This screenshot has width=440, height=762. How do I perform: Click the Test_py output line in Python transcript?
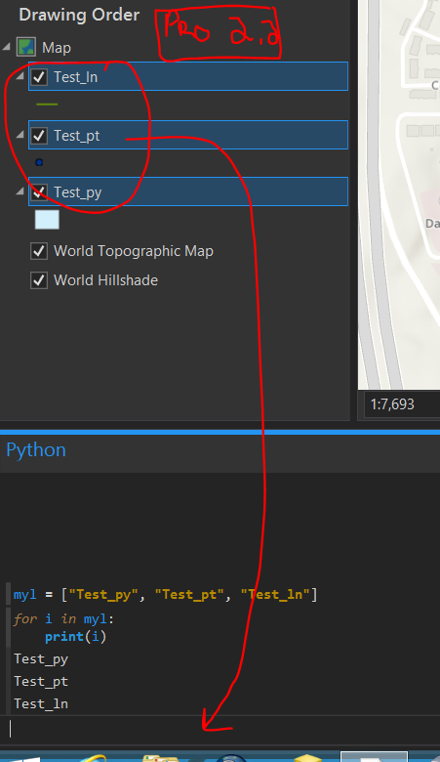click(41, 659)
